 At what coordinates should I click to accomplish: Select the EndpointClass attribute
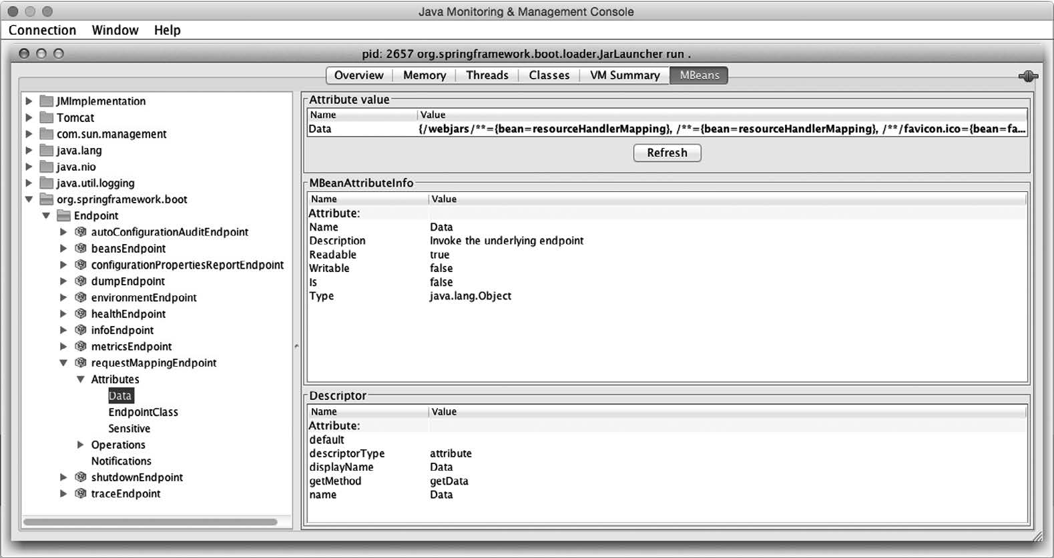pos(143,412)
